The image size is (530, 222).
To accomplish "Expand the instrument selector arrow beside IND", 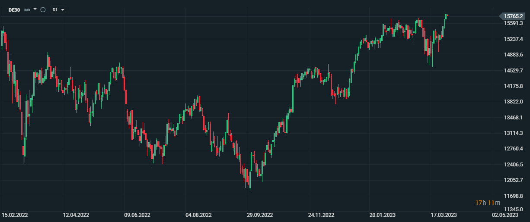I will [35, 9].
